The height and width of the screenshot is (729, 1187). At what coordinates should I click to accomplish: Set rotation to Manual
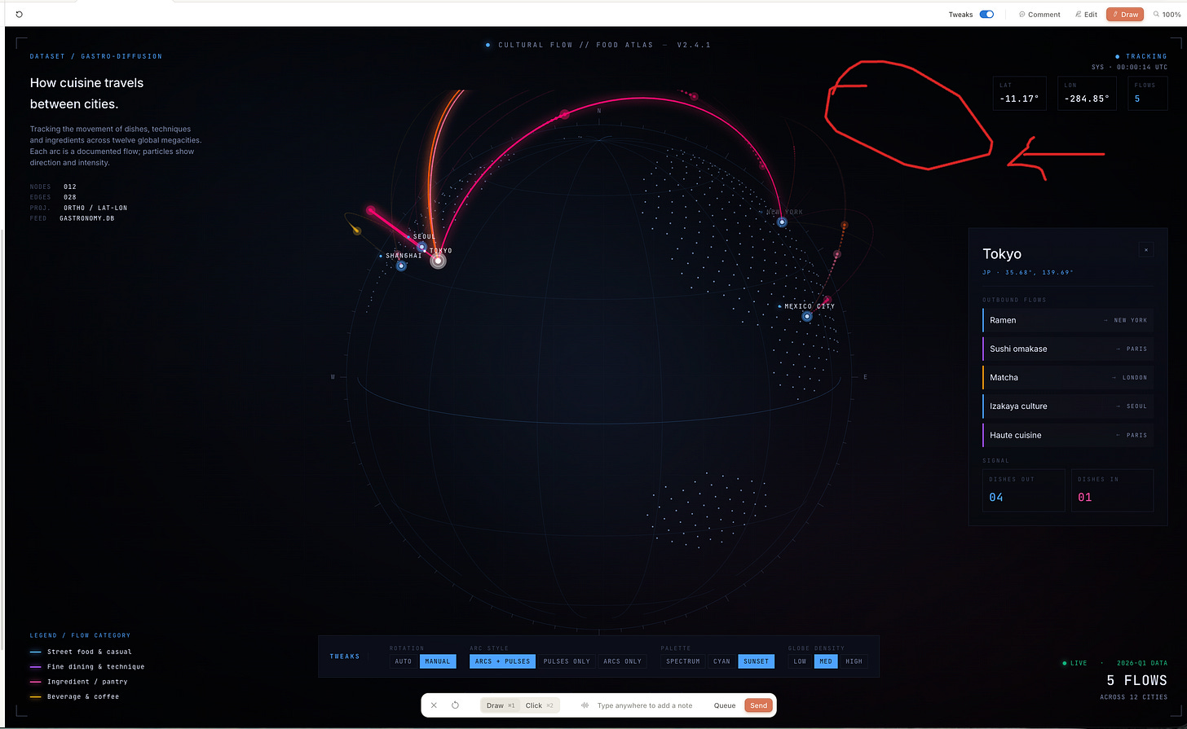click(438, 661)
